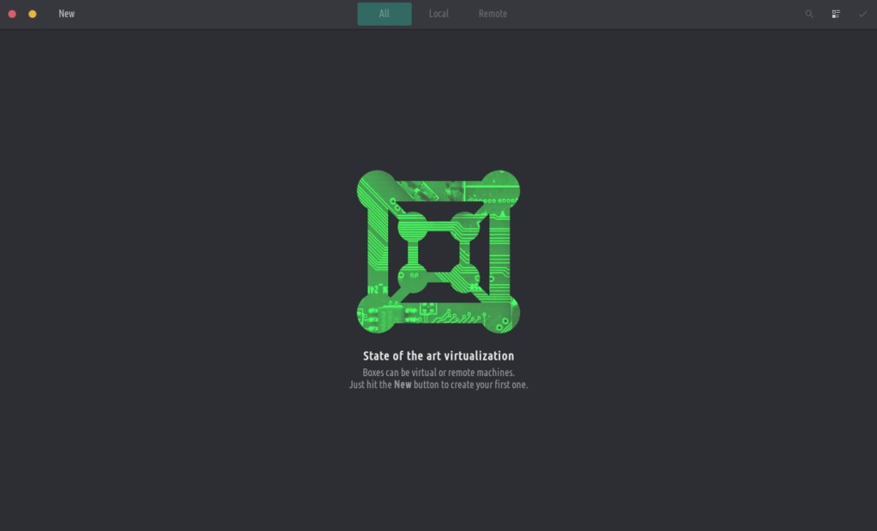Enable the Remote machines filter
Screen dimensions: 877x531
(x=492, y=14)
